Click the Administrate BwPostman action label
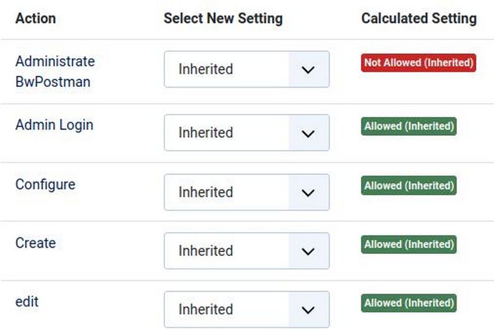 pyautogui.click(x=55, y=71)
